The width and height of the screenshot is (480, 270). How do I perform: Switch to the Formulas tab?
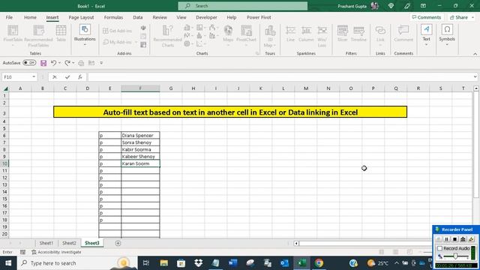click(x=113, y=17)
